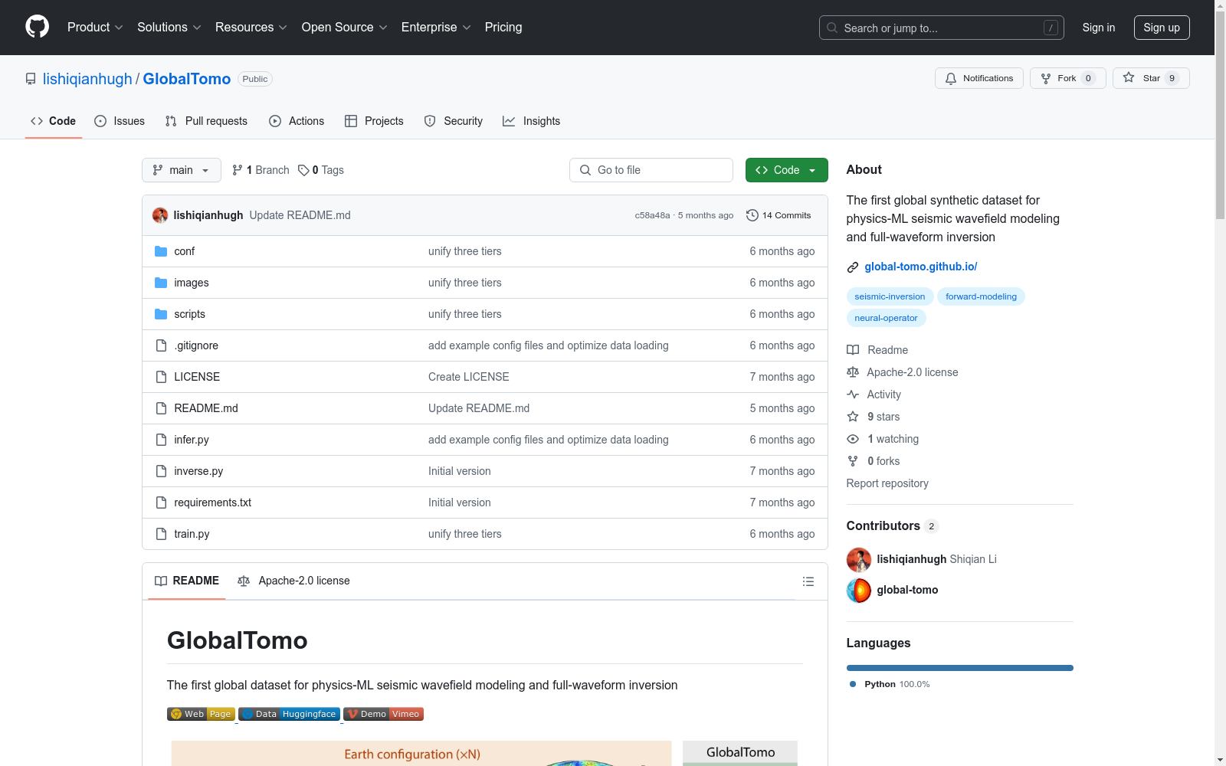This screenshot has width=1226, height=766.
Task: Select the Apache-2.0 license tab
Action: 293,581
